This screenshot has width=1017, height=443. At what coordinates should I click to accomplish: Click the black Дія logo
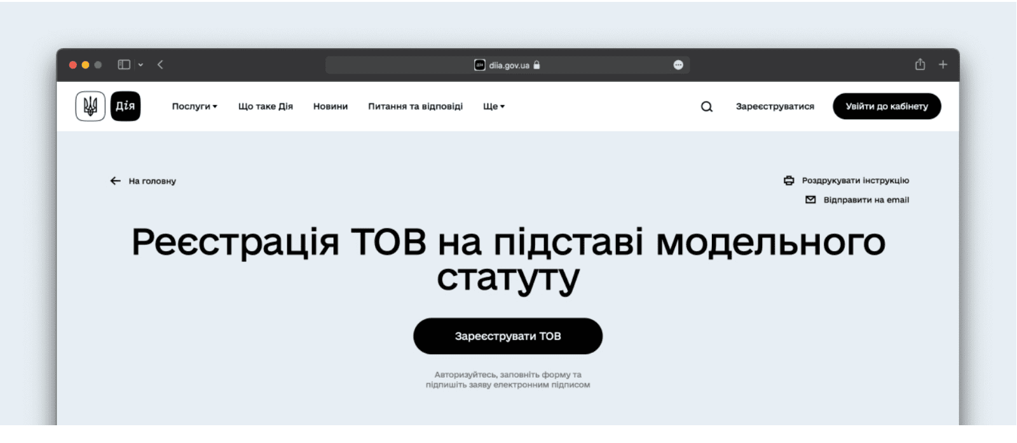tap(125, 107)
